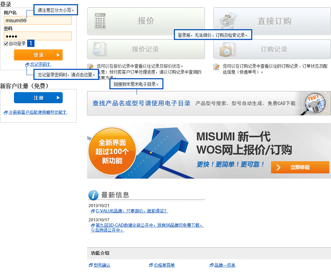Open the 报价记录 button label
The width and height of the screenshot is (331, 278).
(x=145, y=49)
